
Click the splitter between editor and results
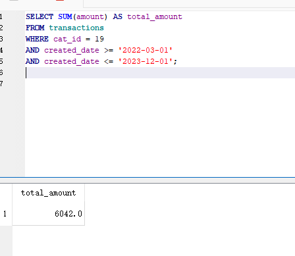click(147, 180)
